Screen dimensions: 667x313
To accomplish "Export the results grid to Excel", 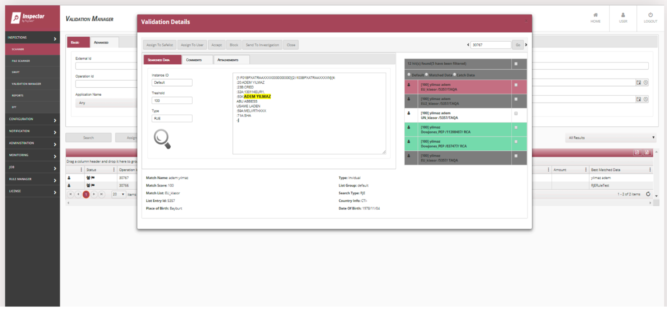I will tap(647, 153).
